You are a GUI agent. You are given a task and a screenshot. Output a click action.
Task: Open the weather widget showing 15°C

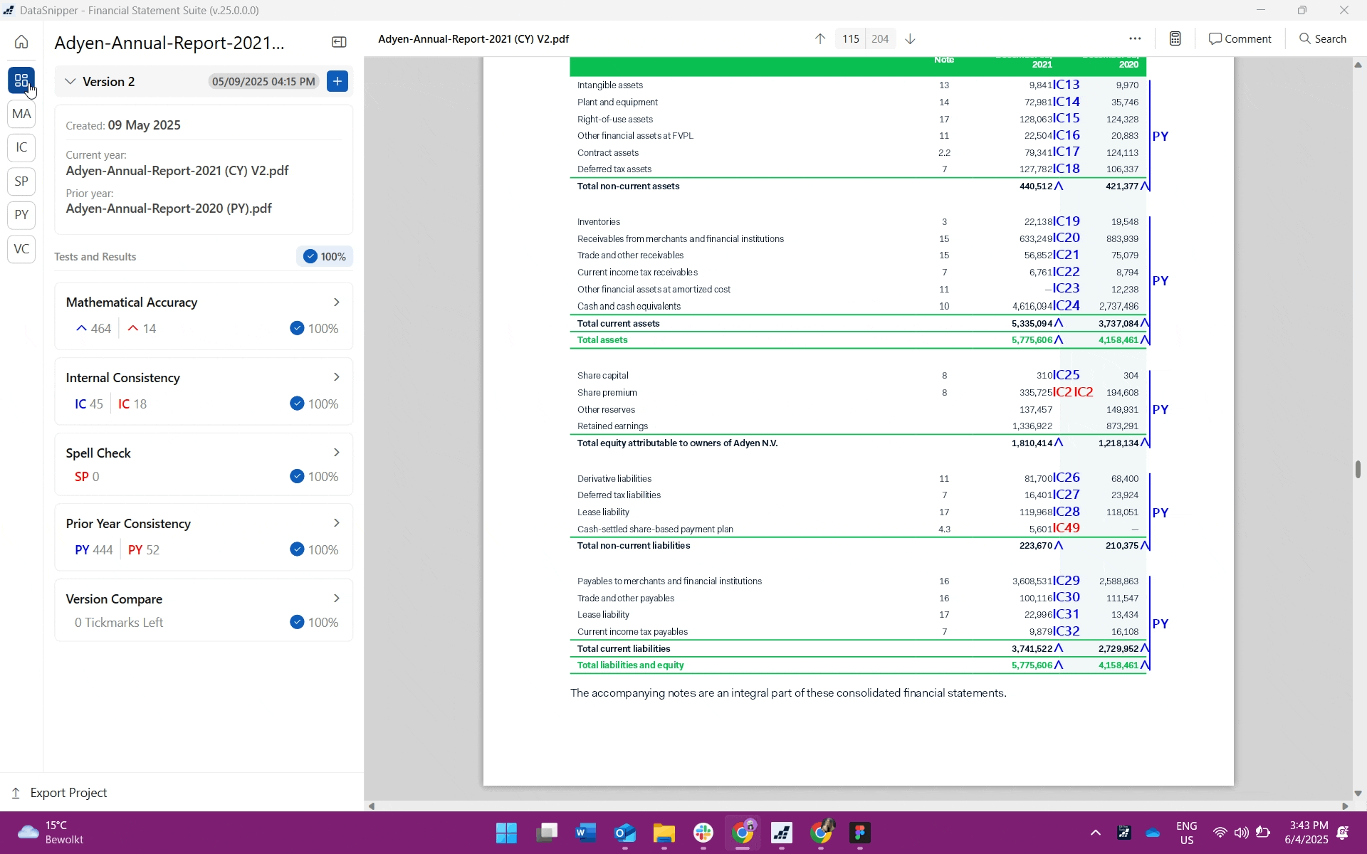tap(50, 833)
